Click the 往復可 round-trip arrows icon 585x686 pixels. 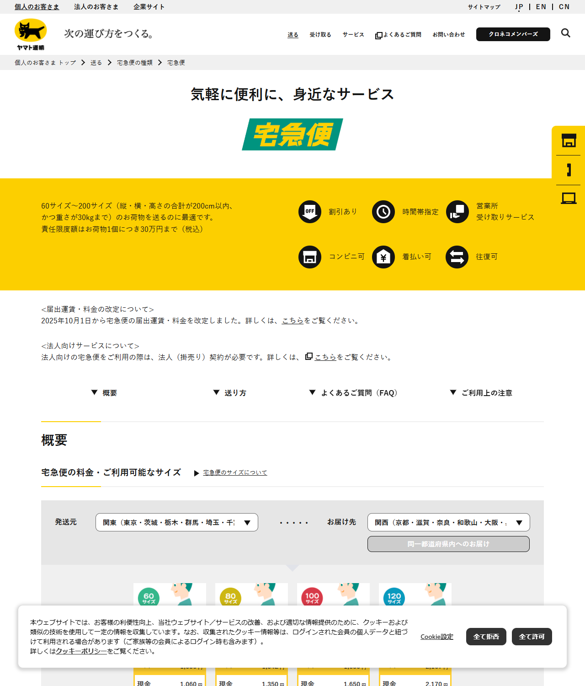coord(457,257)
